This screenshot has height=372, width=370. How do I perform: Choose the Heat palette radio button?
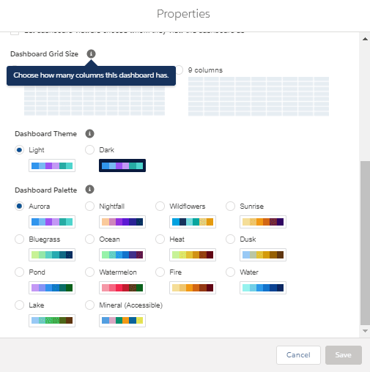[x=160, y=239]
